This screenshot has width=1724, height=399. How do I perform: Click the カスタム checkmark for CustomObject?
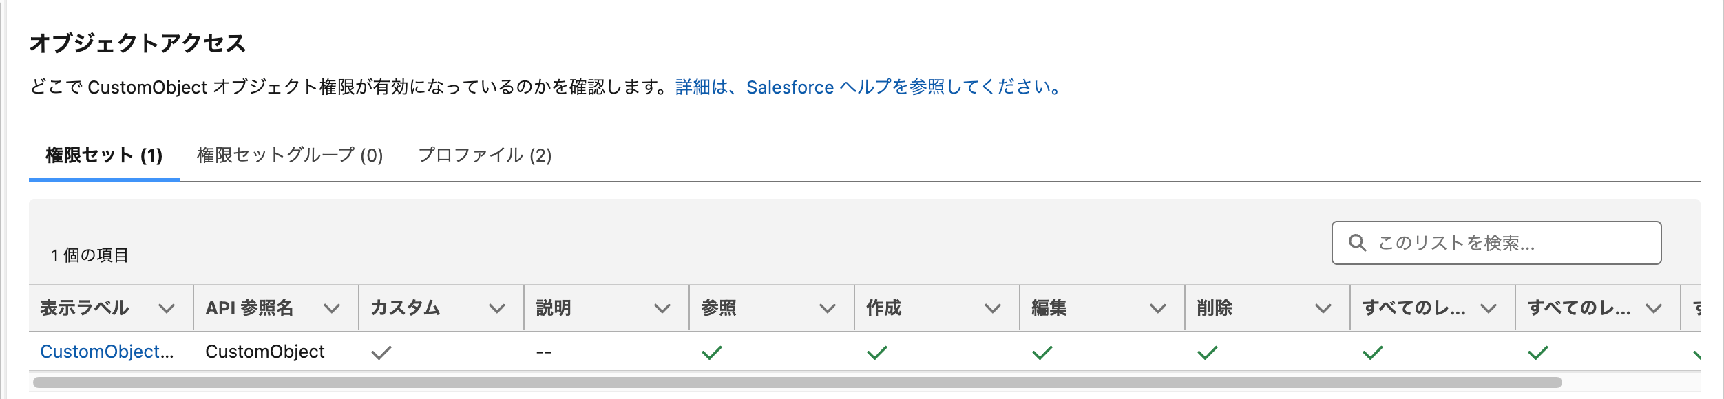click(381, 353)
